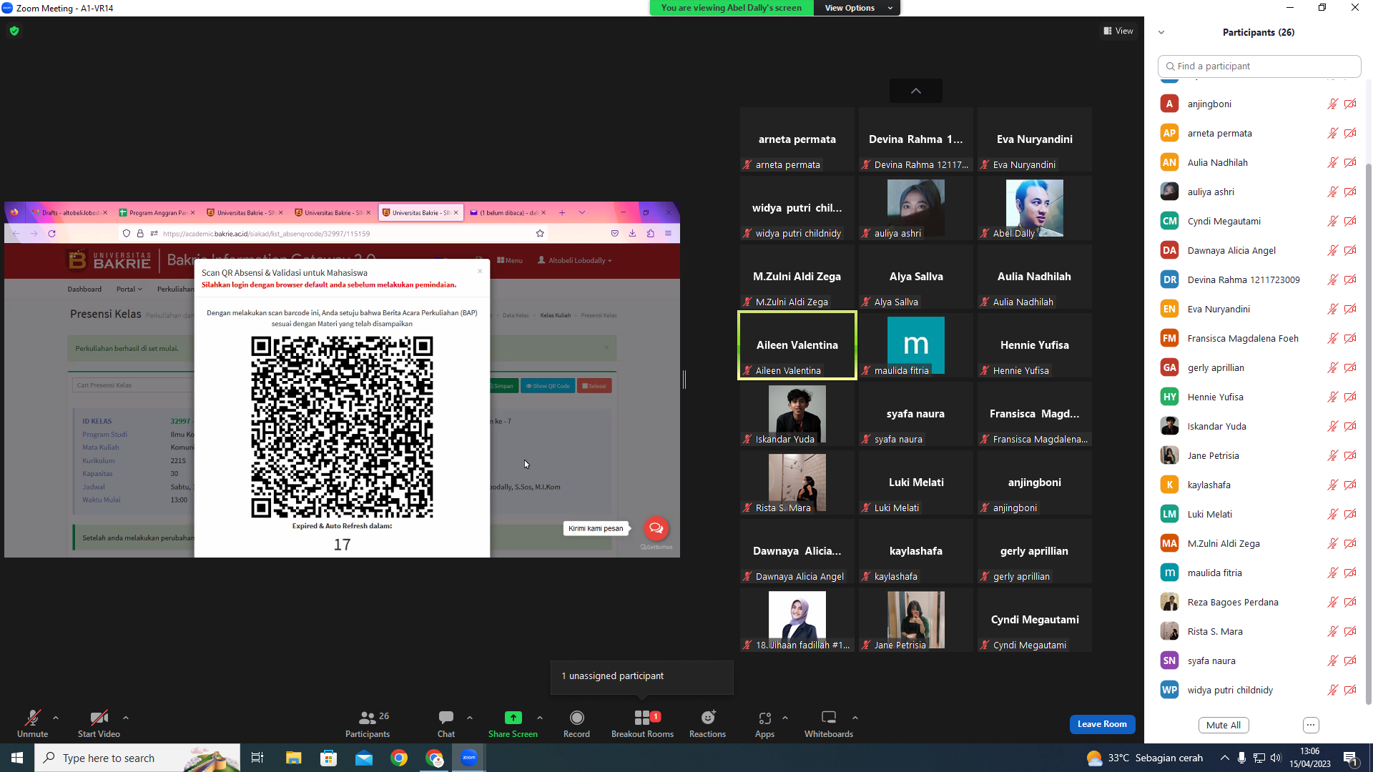Open video settings arrow next to Start Video
The height and width of the screenshot is (772, 1373).
pyautogui.click(x=126, y=718)
